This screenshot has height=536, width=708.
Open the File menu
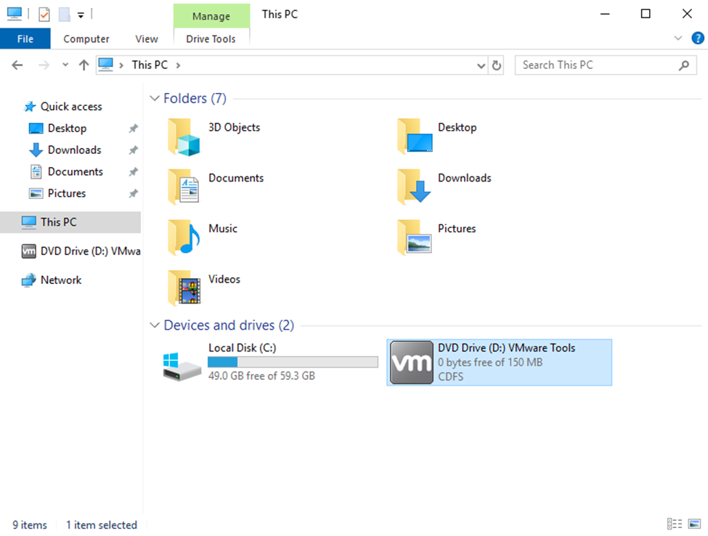(25, 38)
